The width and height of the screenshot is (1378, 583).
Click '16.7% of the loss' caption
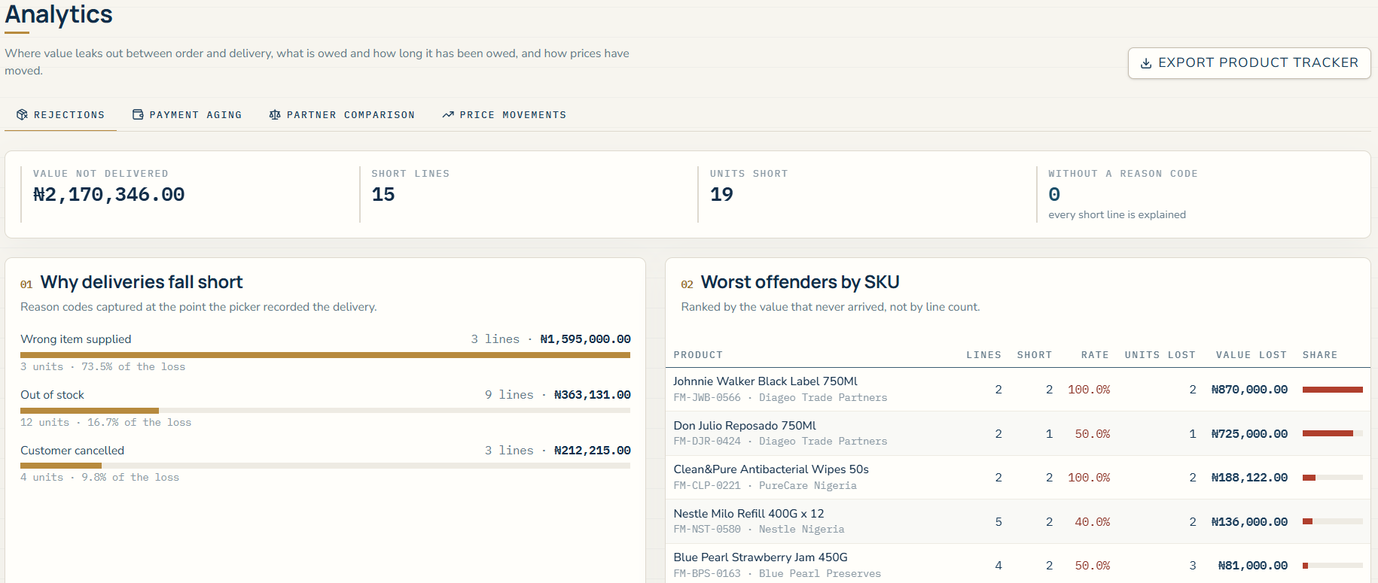tap(139, 423)
